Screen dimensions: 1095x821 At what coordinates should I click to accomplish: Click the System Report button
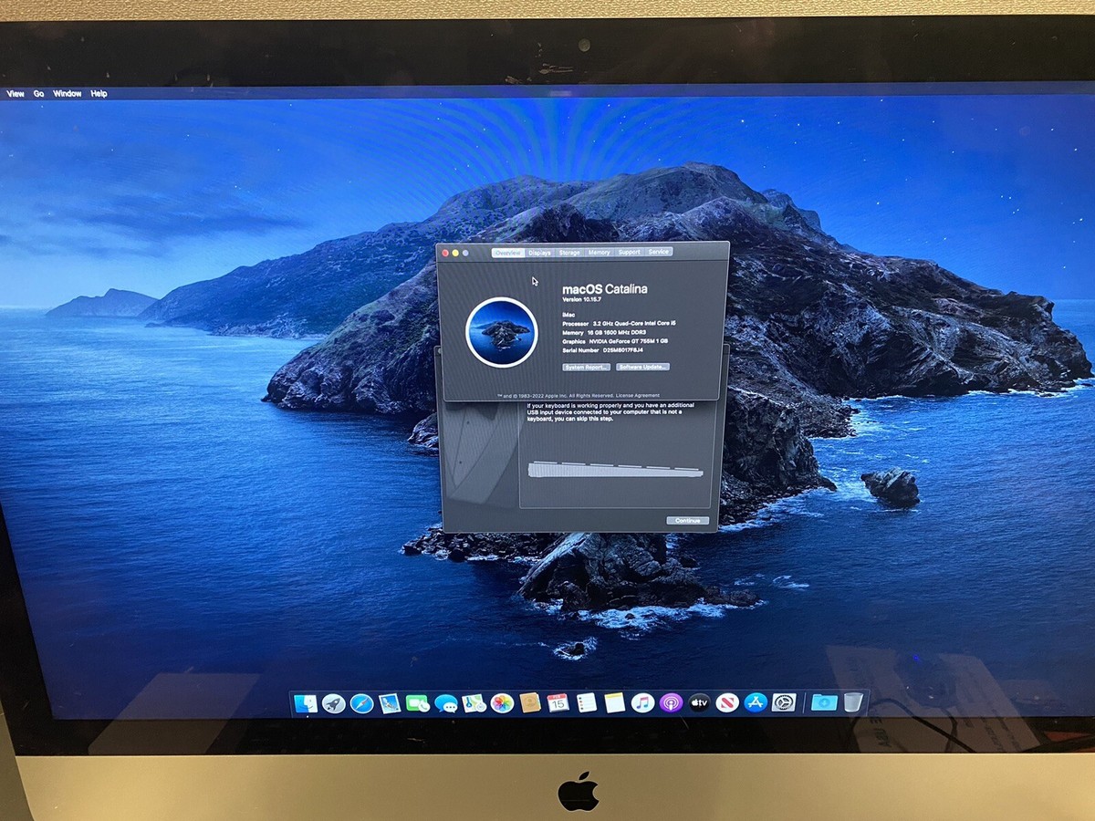(585, 366)
